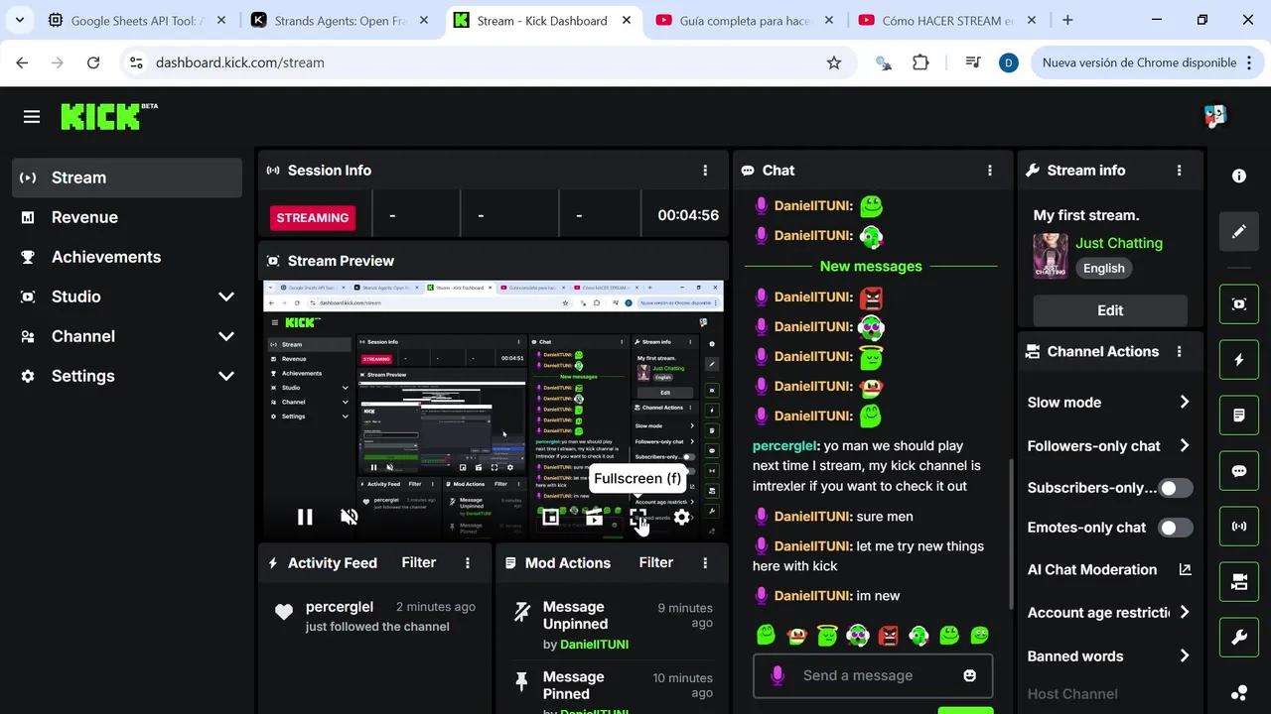Screen dimensions: 1271x714
Task: Toggle Emotes-only chat switch
Action: pos(1176,528)
